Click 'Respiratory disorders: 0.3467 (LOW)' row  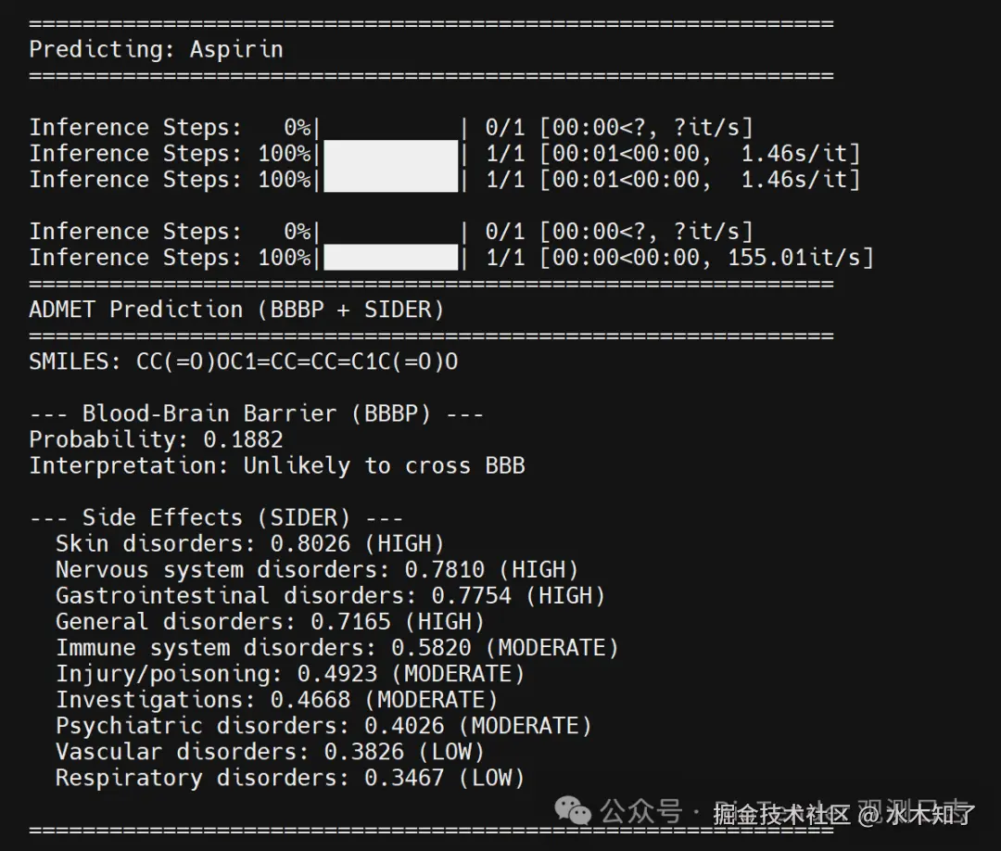(290, 778)
